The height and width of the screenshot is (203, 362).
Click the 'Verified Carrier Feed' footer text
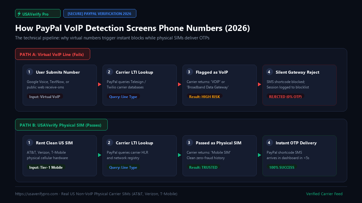pyautogui.click(x=324, y=194)
